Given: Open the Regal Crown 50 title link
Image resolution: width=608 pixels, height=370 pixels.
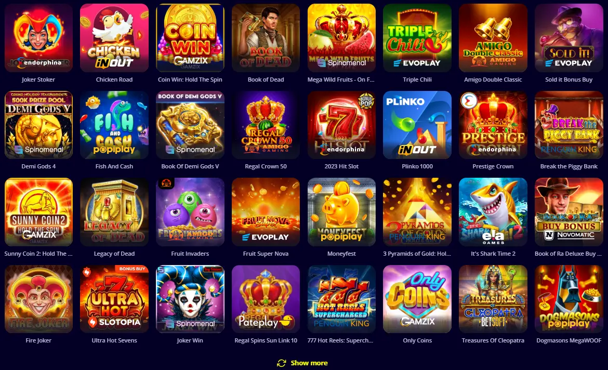Looking at the screenshot, I should click(x=266, y=166).
